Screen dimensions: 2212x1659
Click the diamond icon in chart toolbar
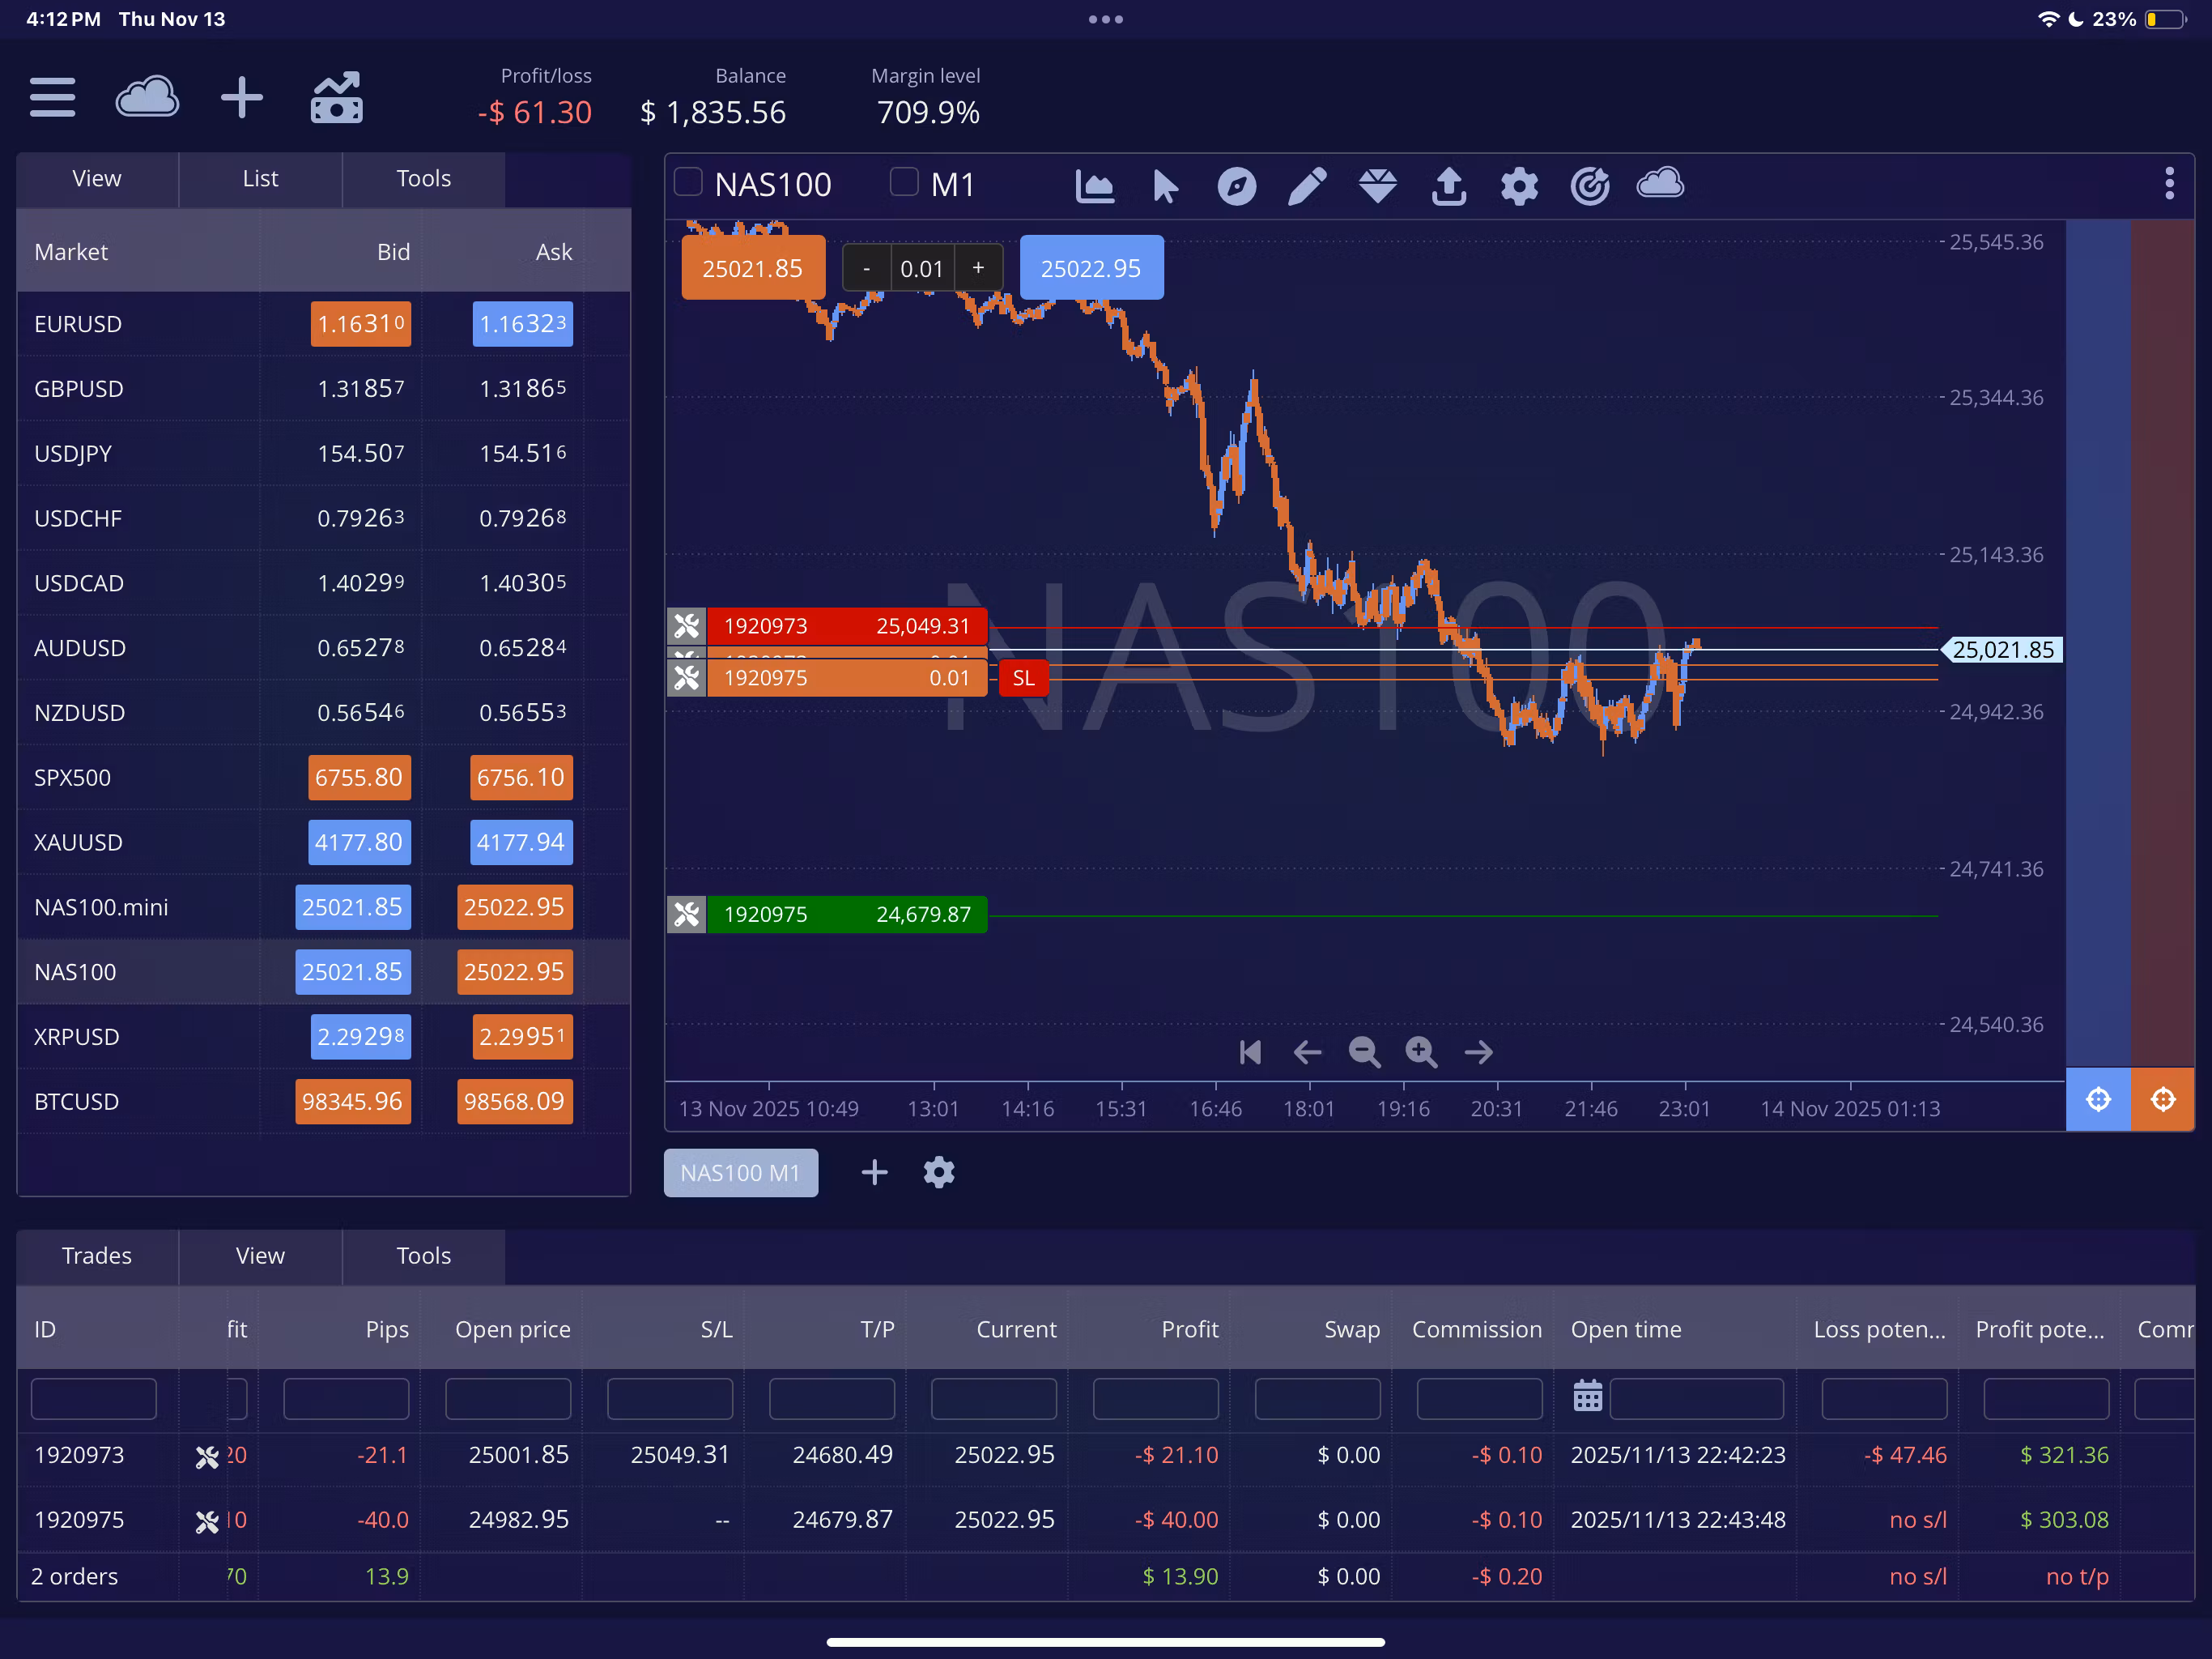(x=1378, y=186)
